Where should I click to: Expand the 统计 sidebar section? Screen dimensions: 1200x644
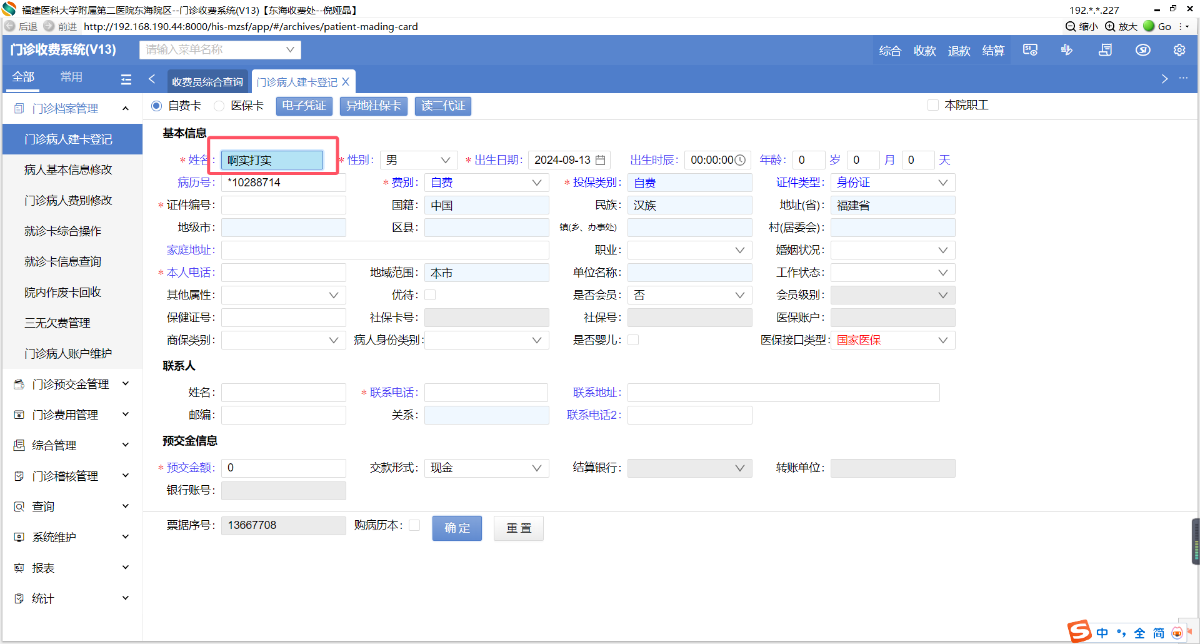tap(126, 598)
